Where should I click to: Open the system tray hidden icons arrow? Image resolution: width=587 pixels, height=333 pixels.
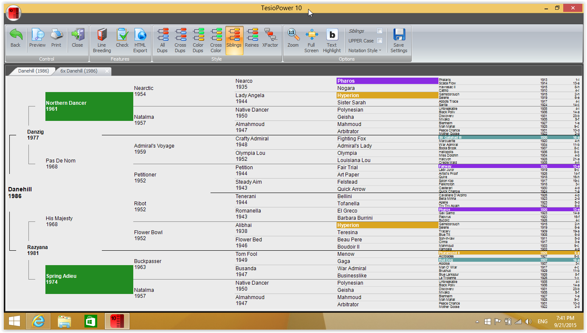point(477,322)
